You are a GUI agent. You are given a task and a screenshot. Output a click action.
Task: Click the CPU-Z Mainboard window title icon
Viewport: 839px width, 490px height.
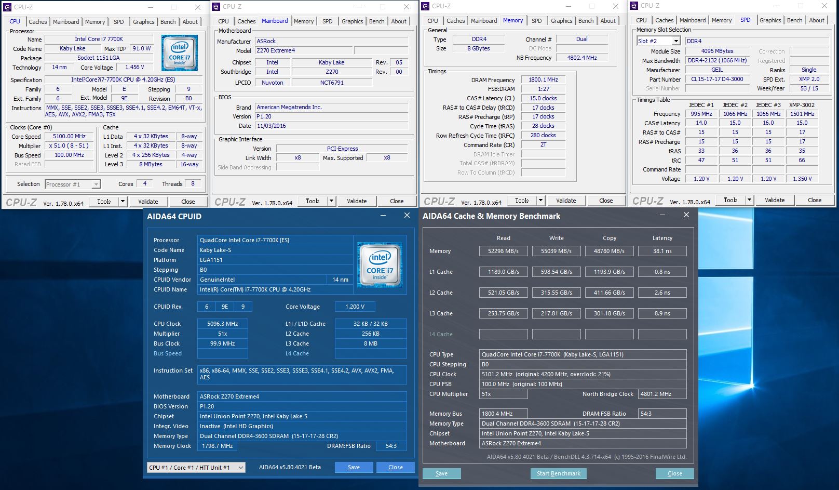click(216, 7)
